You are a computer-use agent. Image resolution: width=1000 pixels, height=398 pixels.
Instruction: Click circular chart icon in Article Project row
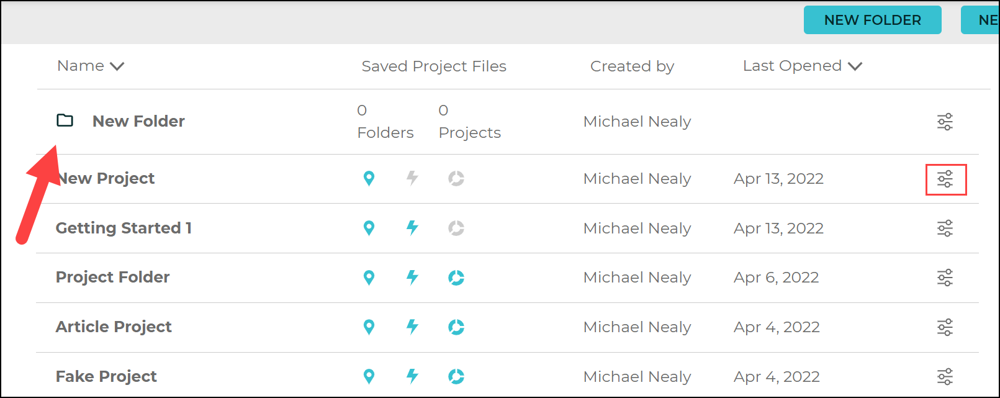456,327
